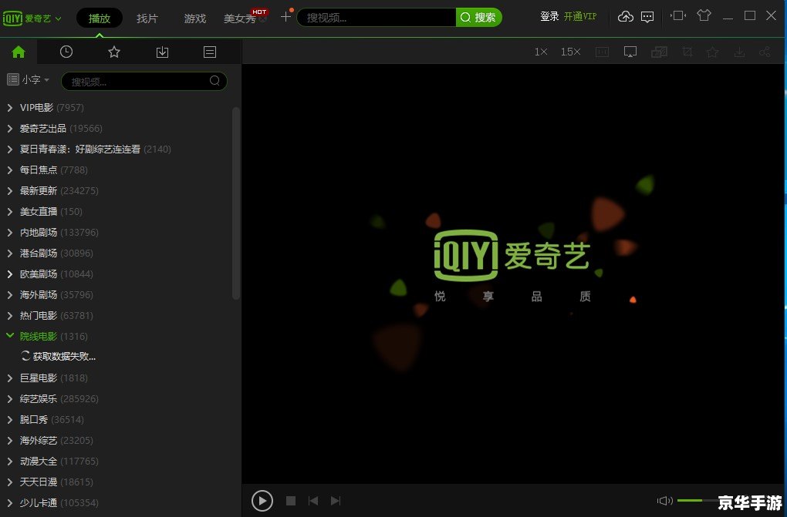Click the plus icon to add a tab
The width and height of the screenshot is (787, 517).
click(x=285, y=16)
